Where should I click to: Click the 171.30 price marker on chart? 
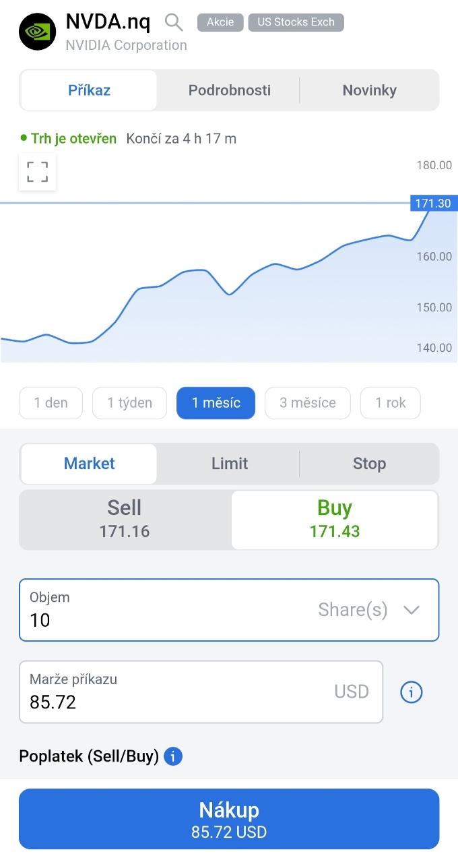click(432, 203)
